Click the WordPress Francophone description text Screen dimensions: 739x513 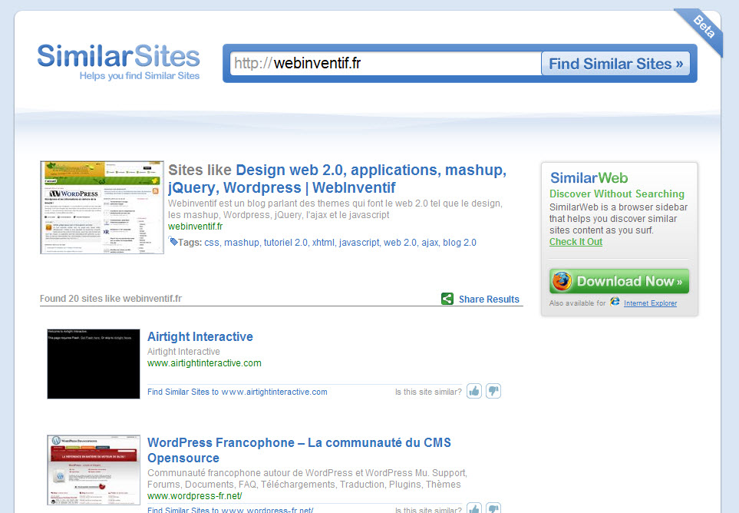coord(307,478)
